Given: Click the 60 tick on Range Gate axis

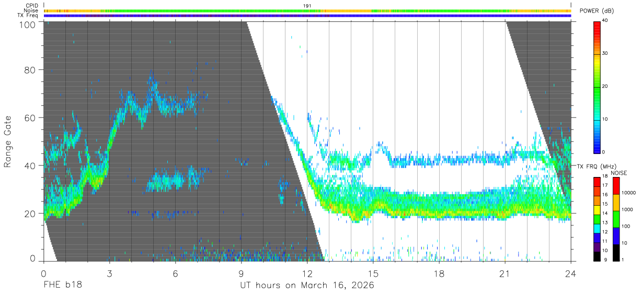Looking at the screenshot, I should click(30, 118).
